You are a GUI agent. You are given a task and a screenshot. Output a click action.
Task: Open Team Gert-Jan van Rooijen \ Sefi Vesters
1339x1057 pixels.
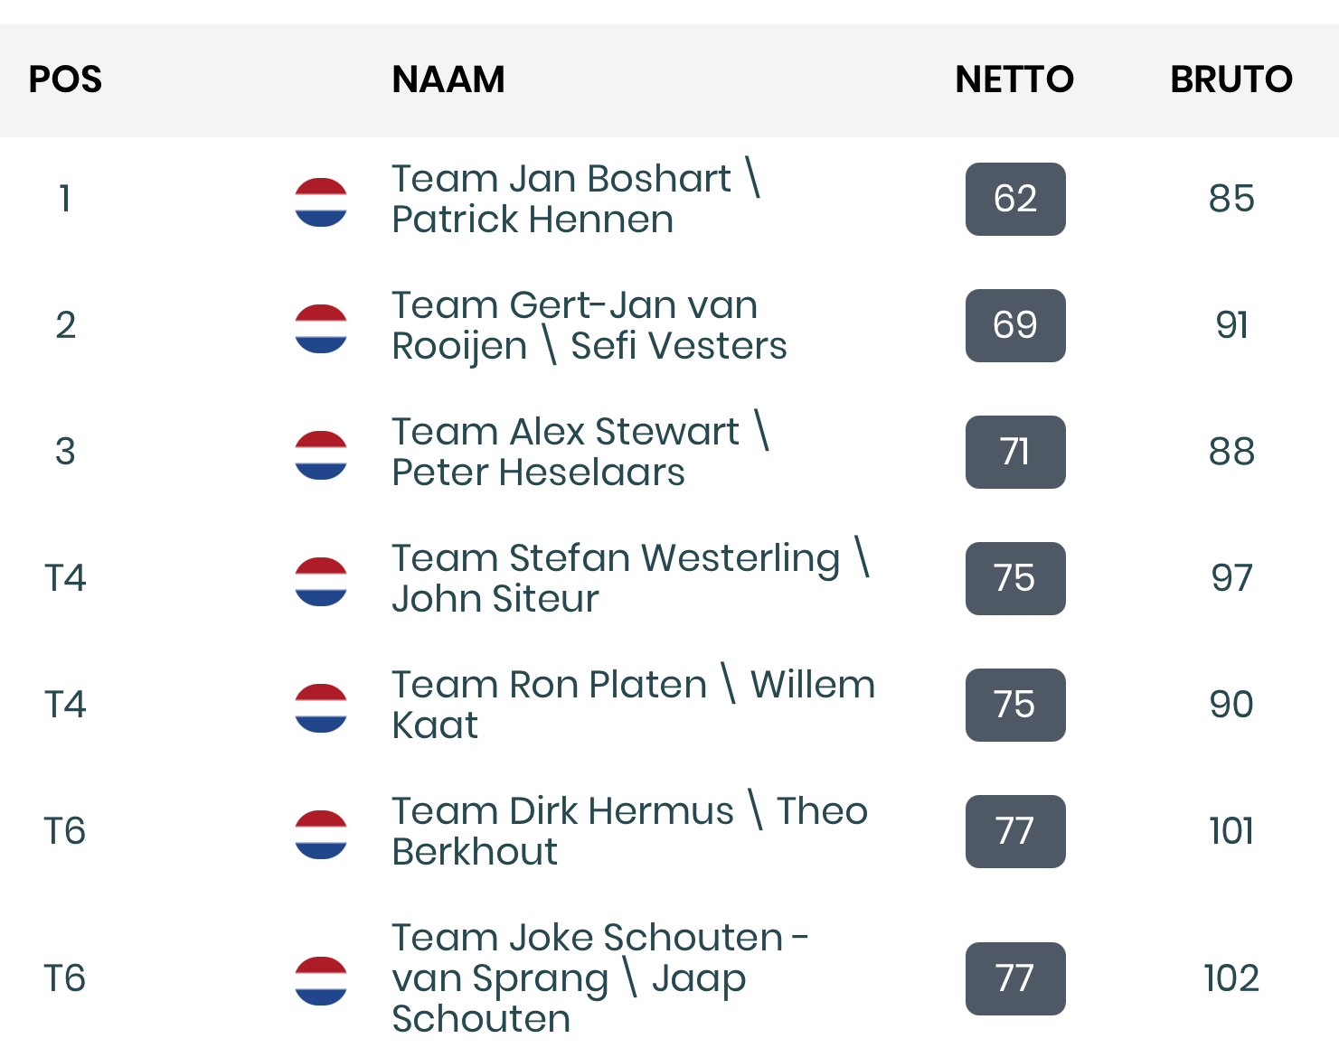point(589,325)
